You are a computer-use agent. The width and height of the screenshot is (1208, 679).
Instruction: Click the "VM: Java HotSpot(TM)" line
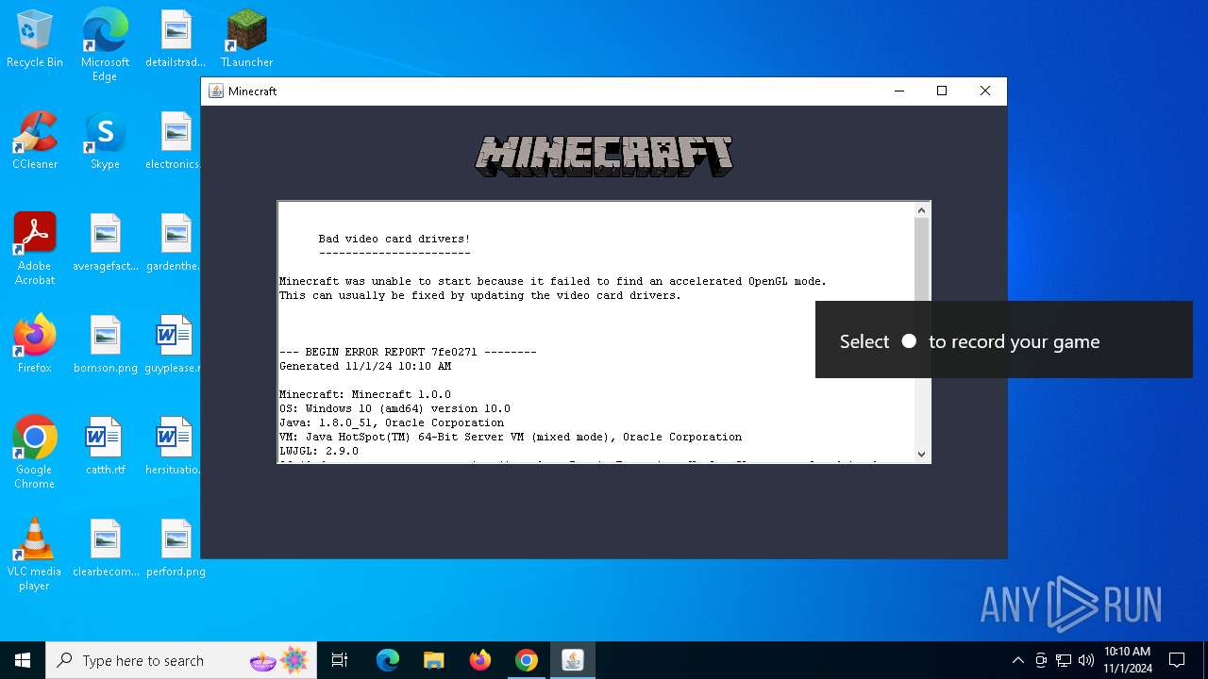[x=511, y=438]
